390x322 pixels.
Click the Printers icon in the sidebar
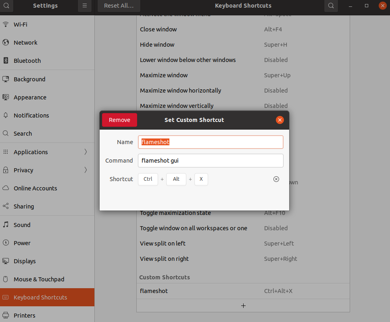(x=6, y=315)
